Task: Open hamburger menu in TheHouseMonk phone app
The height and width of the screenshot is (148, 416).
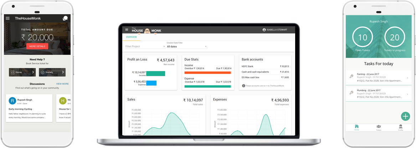Action: tap(7, 18)
